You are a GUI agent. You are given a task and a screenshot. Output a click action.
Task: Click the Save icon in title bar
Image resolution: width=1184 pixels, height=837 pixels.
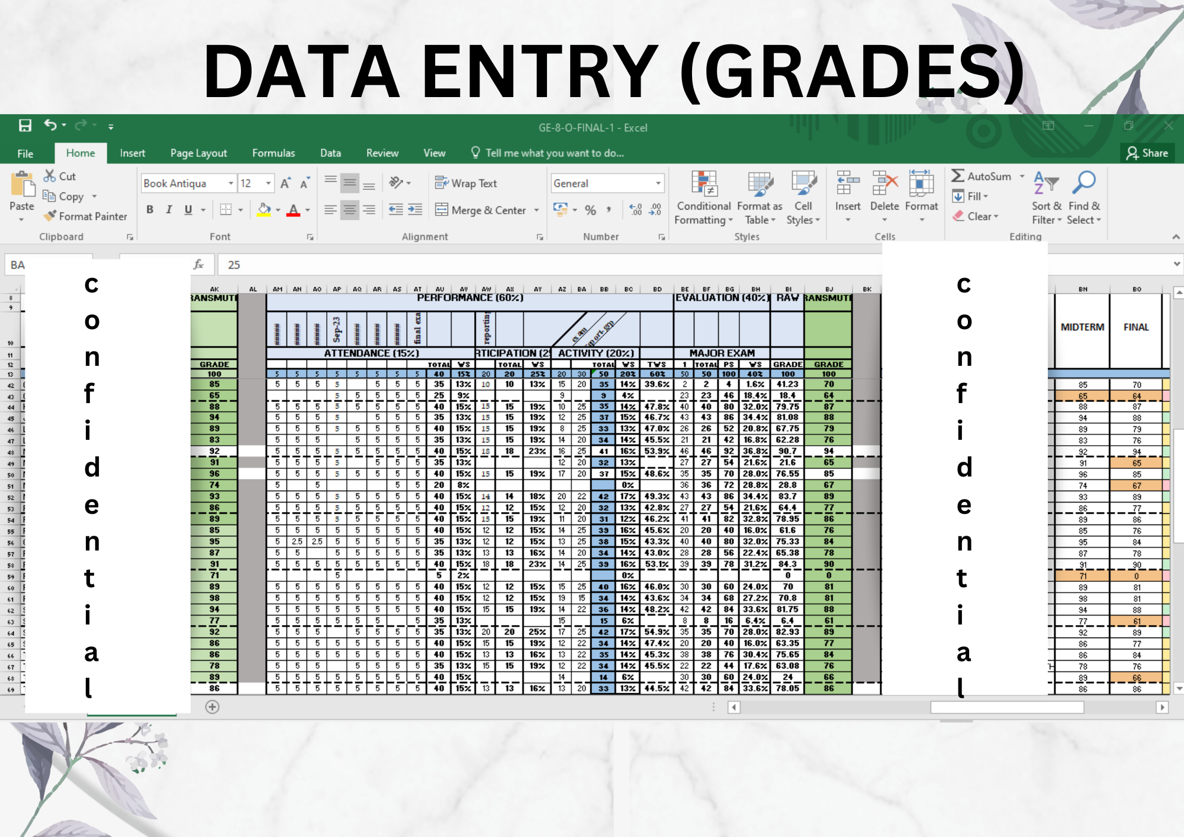25,125
